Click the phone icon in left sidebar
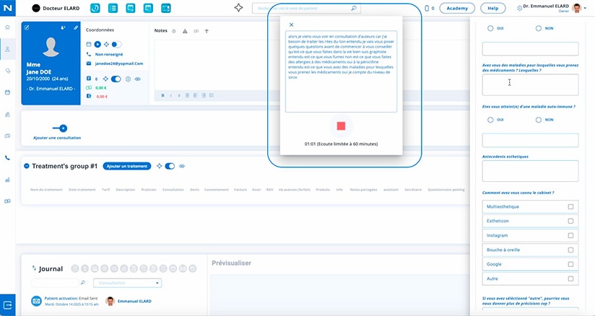The height and width of the screenshot is (316, 595). pos(7,157)
